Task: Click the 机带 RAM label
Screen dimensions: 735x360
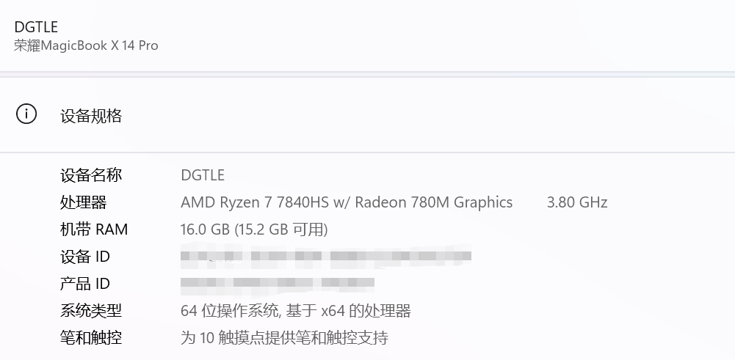Action: pos(94,229)
